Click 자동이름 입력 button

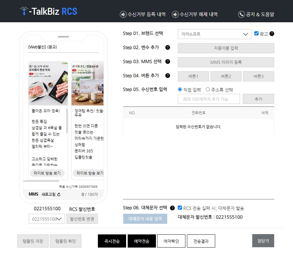pyautogui.click(x=226, y=48)
